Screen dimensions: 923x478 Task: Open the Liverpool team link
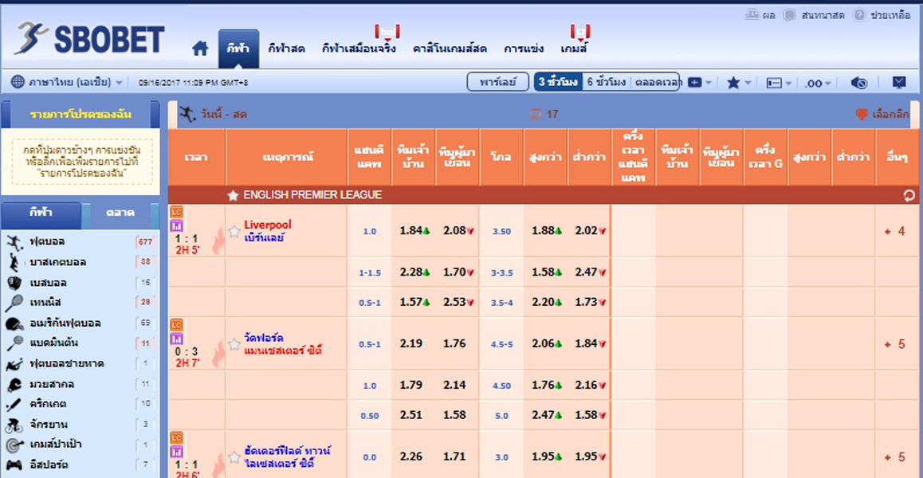268,225
